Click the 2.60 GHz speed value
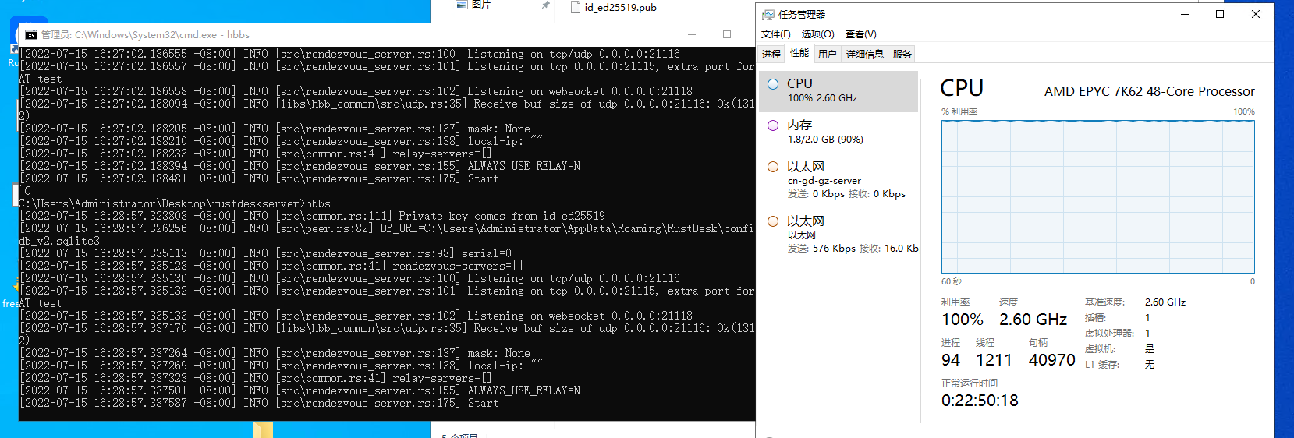This screenshot has width=1294, height=438. tap(1033, 320)
